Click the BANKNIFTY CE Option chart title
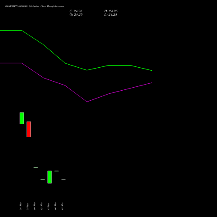The width and height of the screenshot is (217, 217). click(35, 6)
